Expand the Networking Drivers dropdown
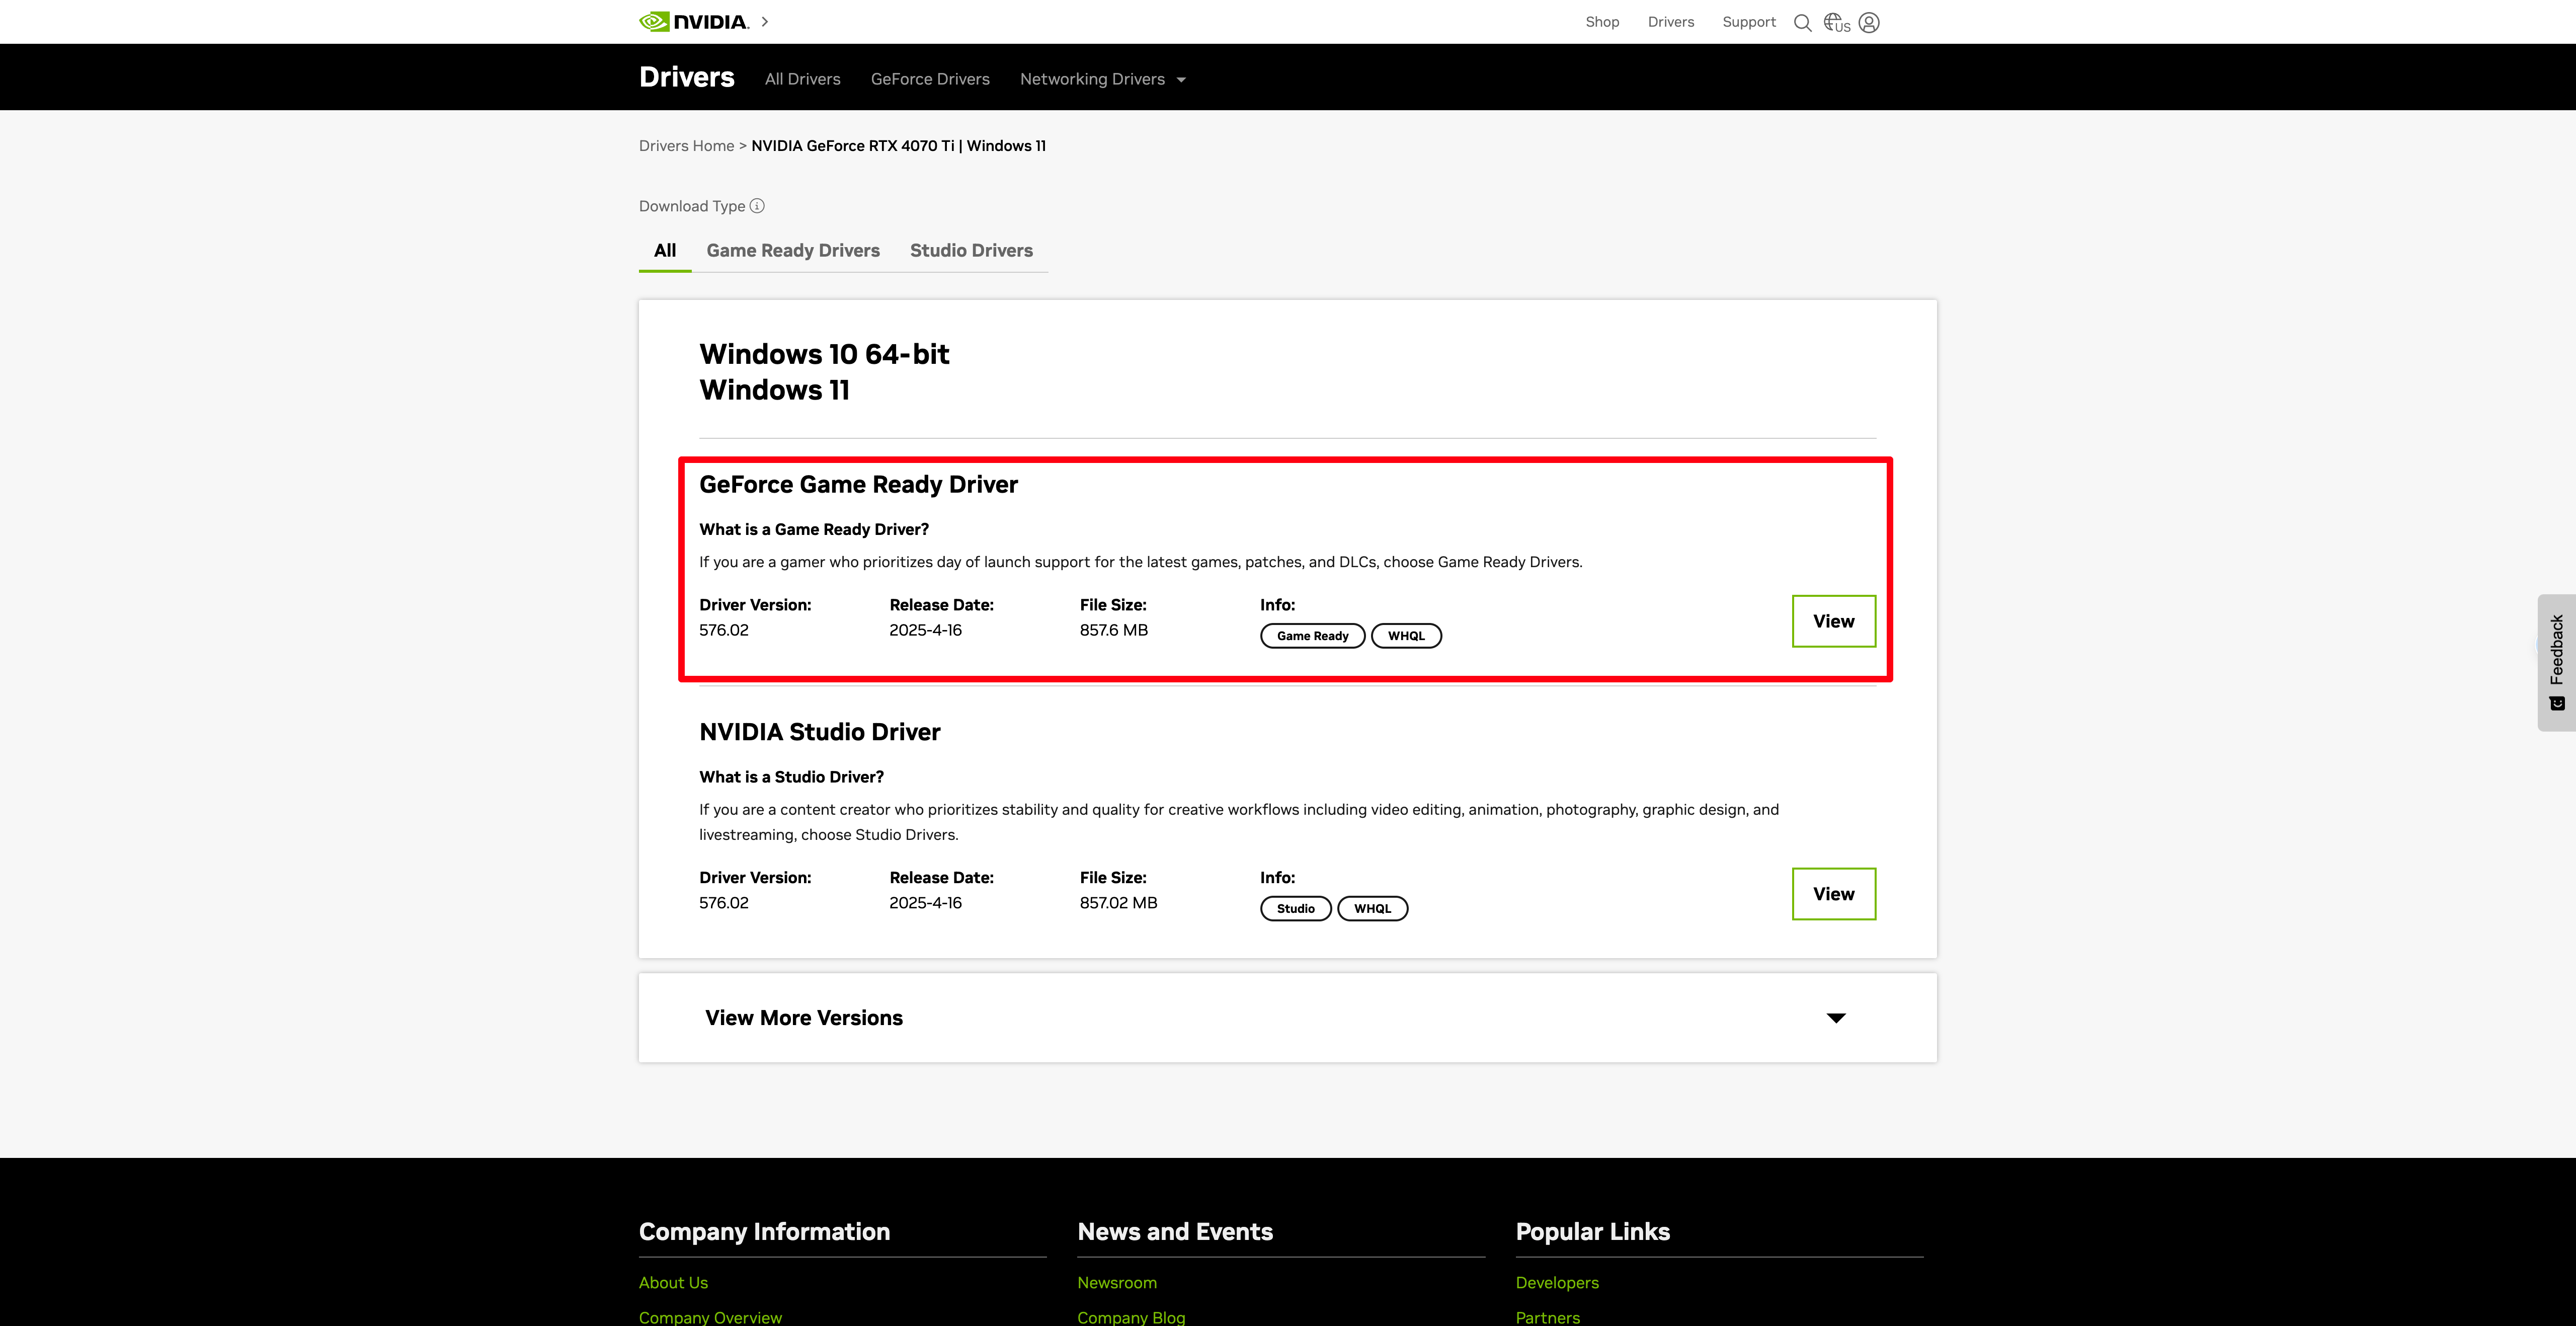The image size is (2576, 1326). (1102, 79)
